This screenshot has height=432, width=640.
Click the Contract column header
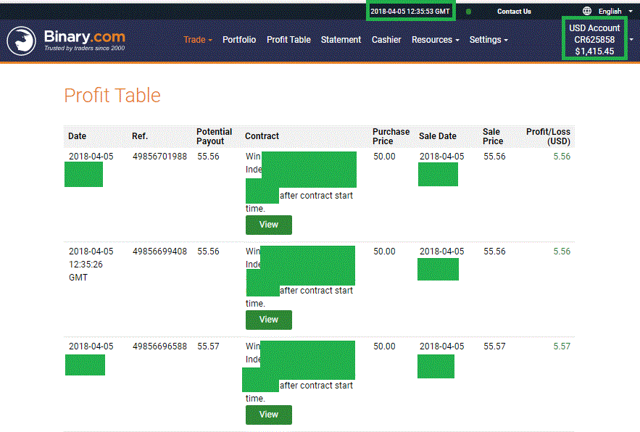pos(262,136)
